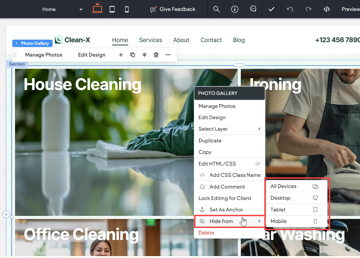Open the site search tool
This screenshot has height=258, width=360.
[216, 9]
